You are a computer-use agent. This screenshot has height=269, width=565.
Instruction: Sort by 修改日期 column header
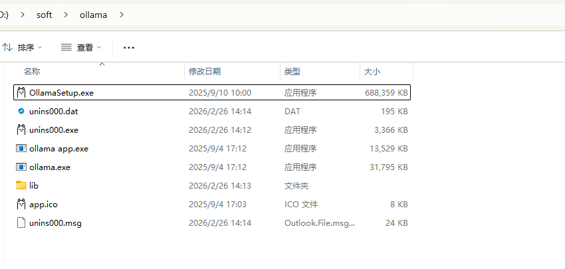pos(205,71)
